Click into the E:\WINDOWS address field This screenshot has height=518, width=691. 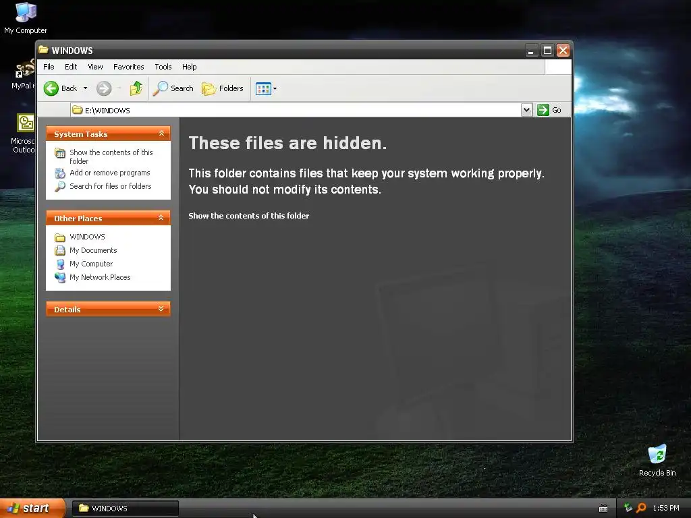(x=296, y=110)
